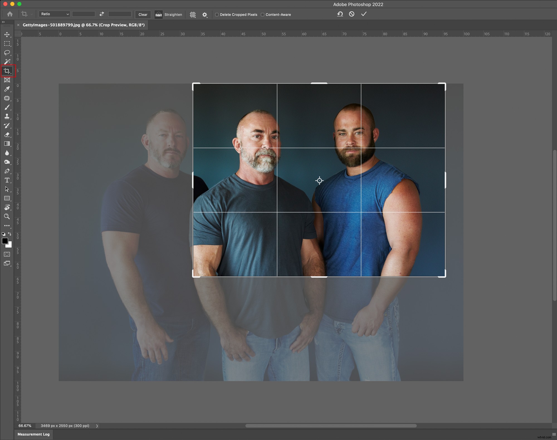557x440 pixels.
Task: Select the Clone Stamp tool
Action: (7, 116)
